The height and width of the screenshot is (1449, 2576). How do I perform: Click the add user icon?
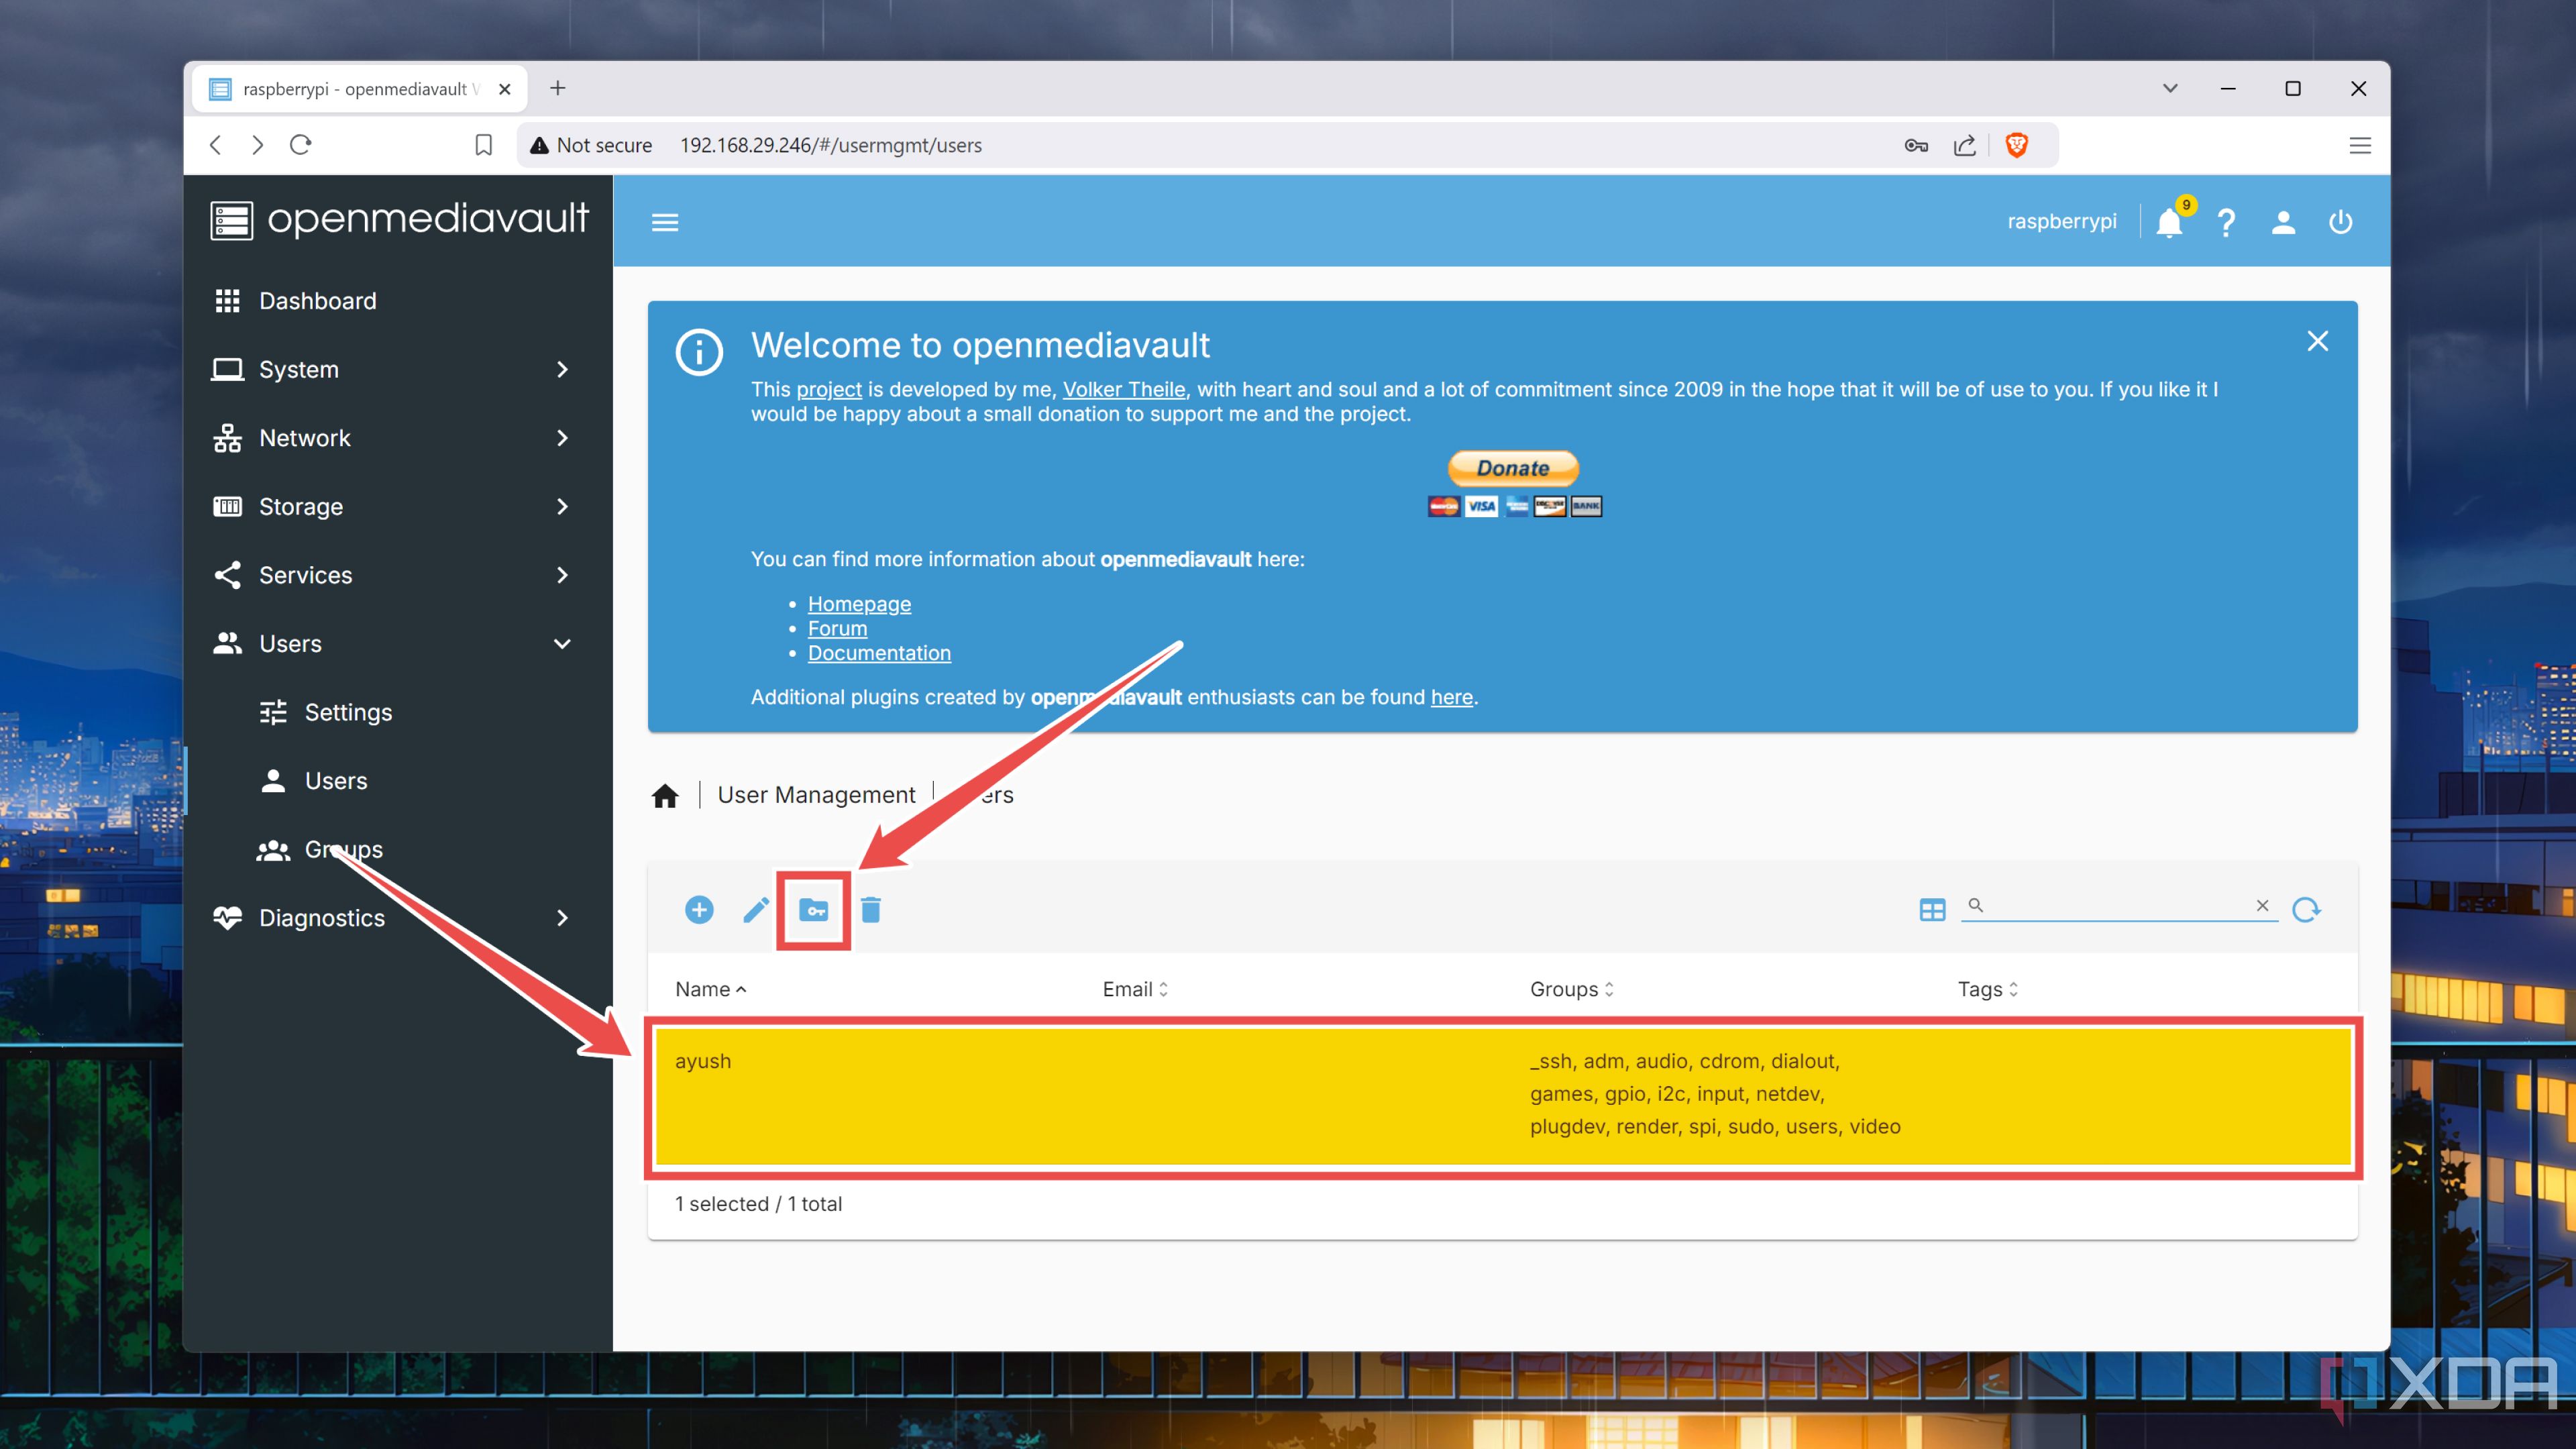pos(697,911)
